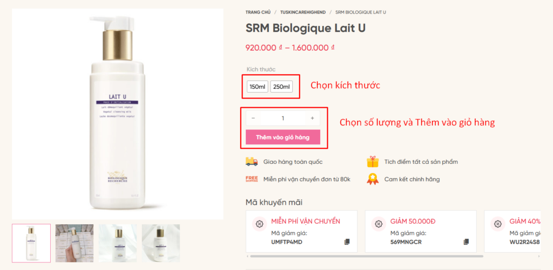Click the free shipping discount badge icon
The width and height of the screenshot is (553, 270).
259,224
